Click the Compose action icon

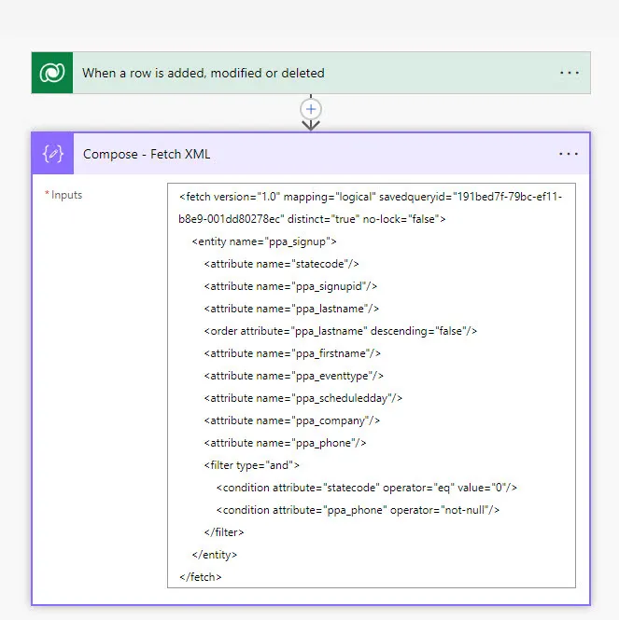[52, 154]
